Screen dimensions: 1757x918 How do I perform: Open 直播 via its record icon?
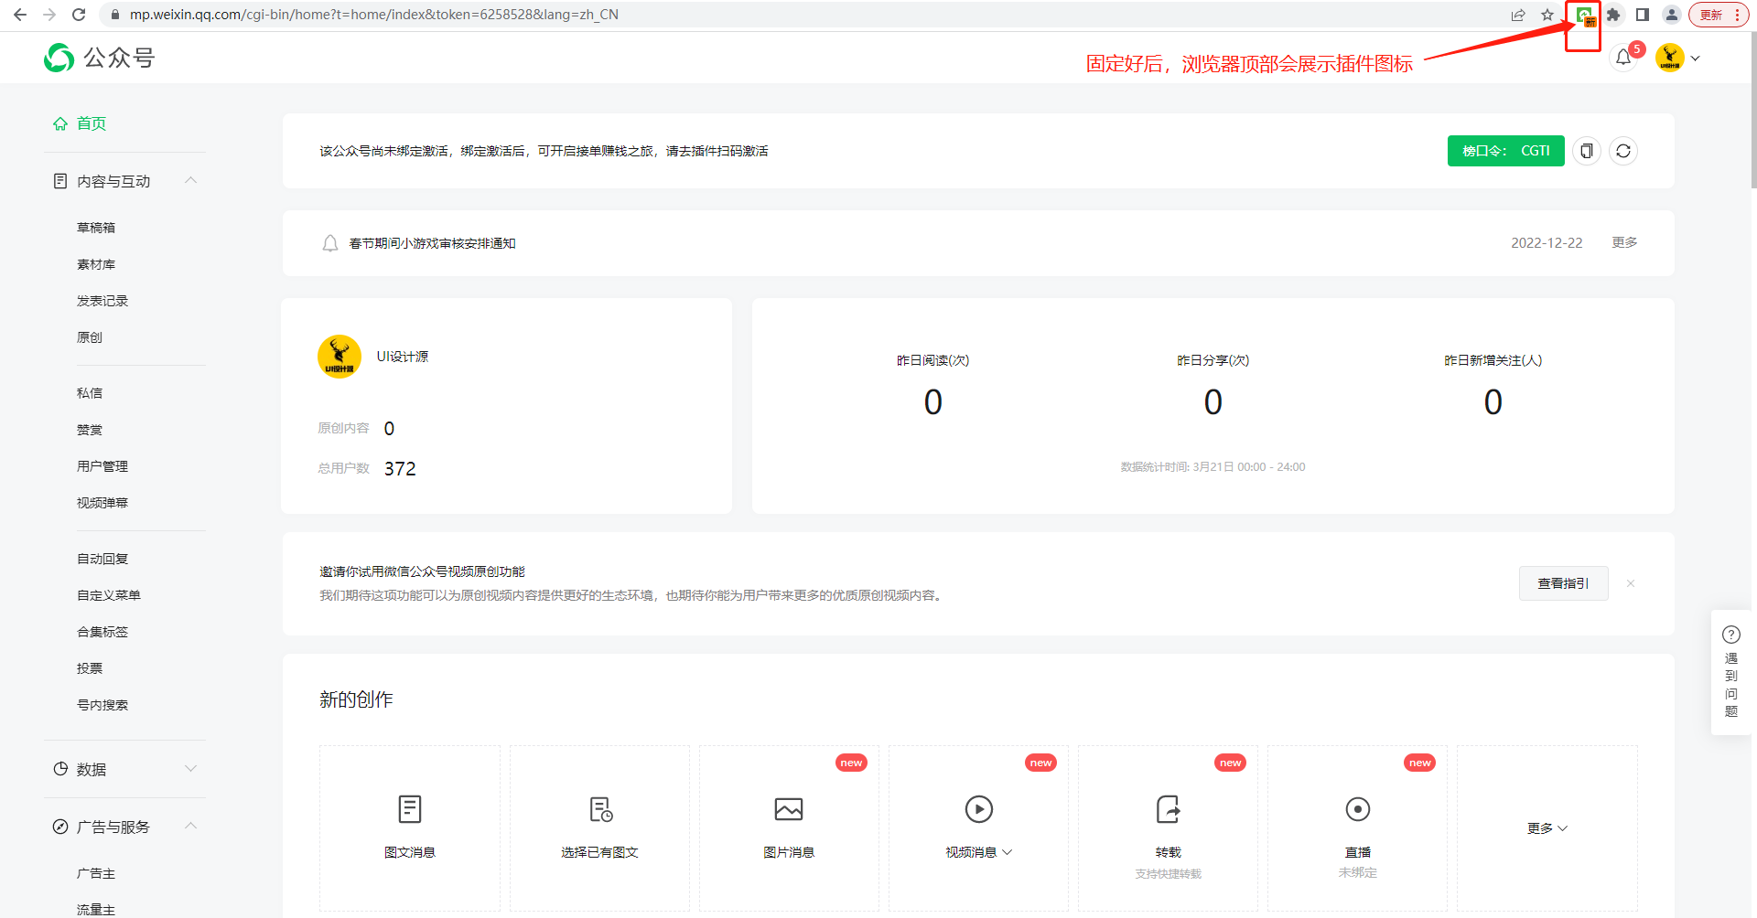1357,808
